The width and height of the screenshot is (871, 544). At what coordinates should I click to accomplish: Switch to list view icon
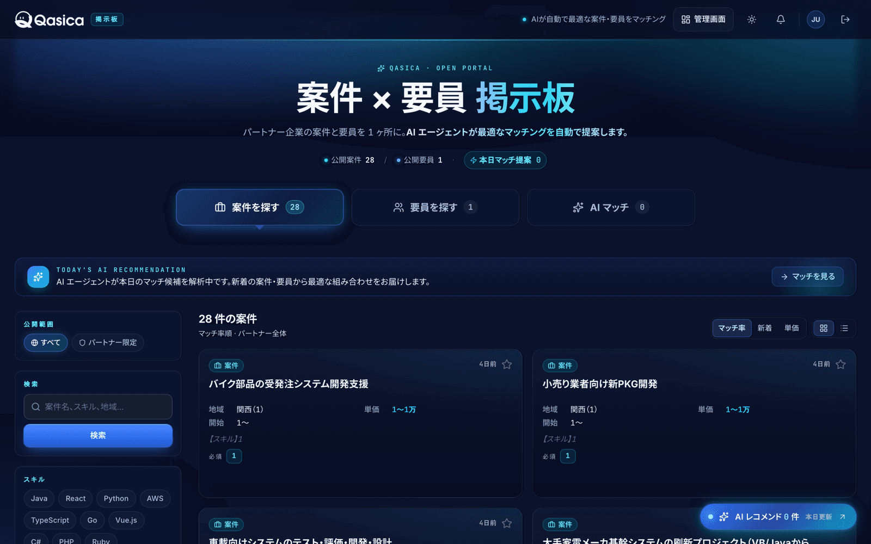pyautogui.click(x=844, y=328)
